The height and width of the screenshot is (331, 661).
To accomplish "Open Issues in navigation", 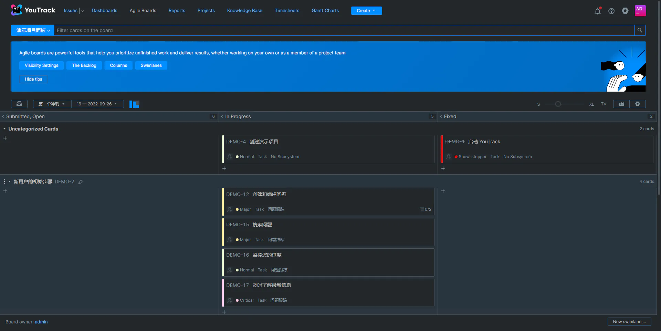I will point(71,11).
